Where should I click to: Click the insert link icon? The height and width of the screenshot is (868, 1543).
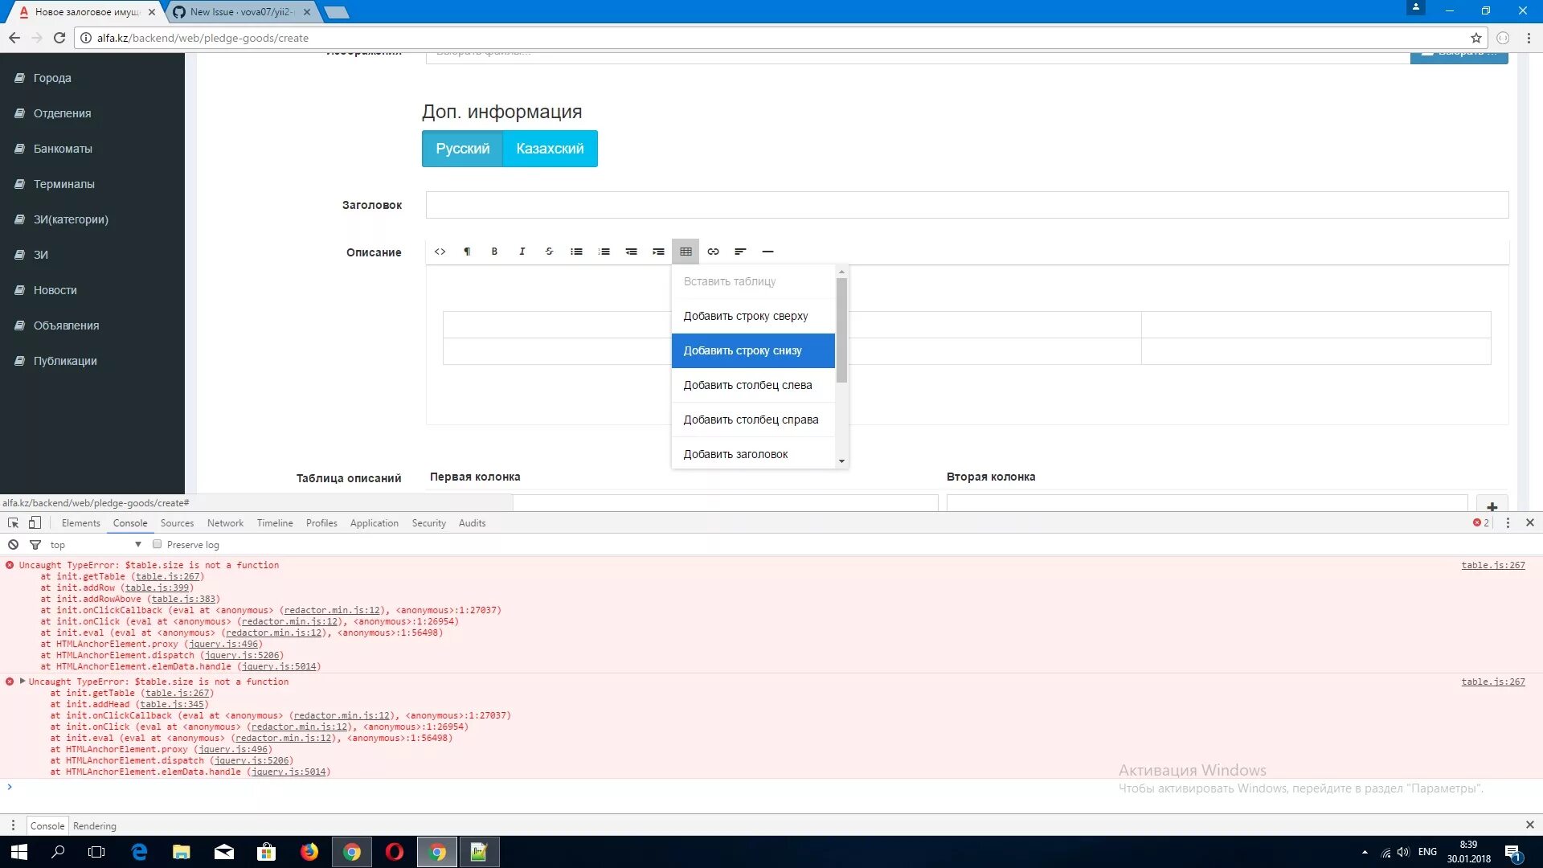713,252
